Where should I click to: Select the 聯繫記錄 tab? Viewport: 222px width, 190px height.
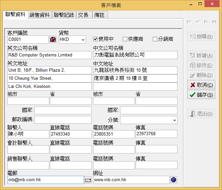click(x=64, y=15)
